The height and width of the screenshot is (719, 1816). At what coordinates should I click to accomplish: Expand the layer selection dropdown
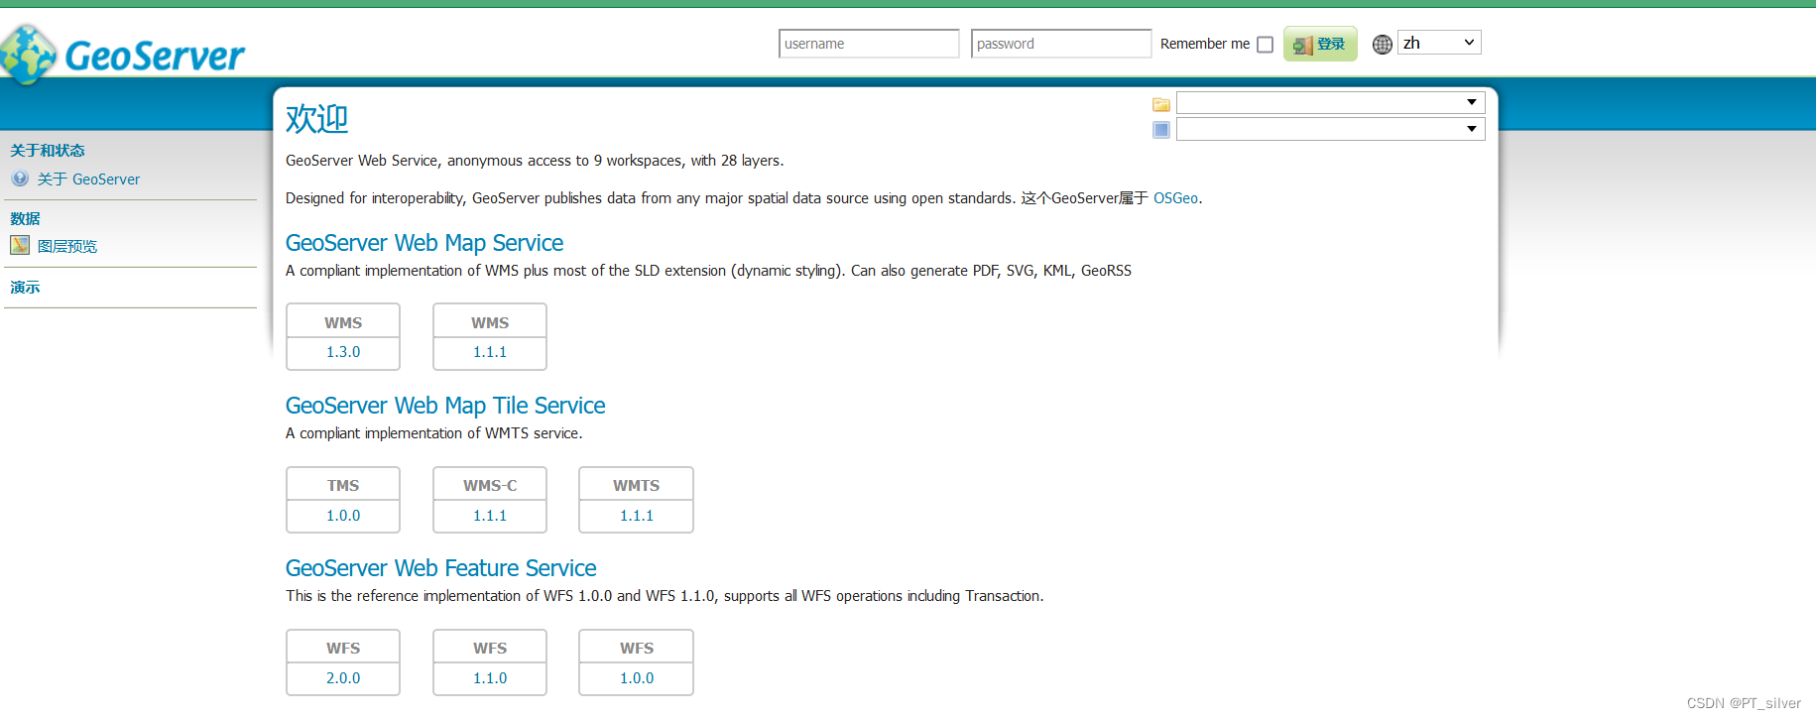1330,129
